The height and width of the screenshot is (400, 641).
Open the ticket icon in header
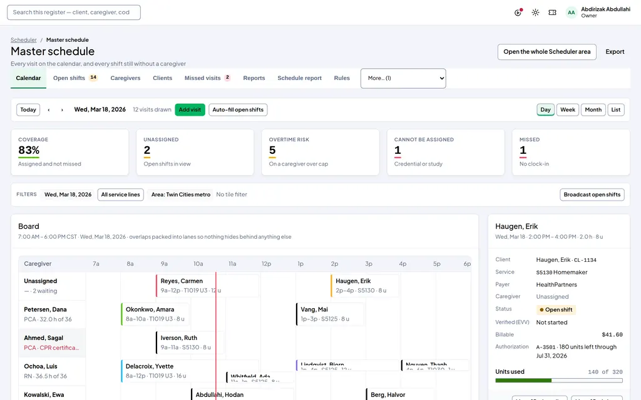(x=552, y=12)
